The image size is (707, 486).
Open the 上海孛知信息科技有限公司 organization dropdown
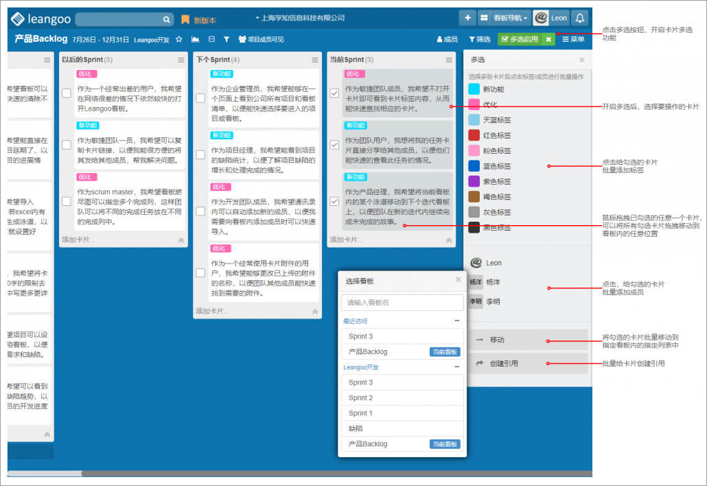point(299,18)
